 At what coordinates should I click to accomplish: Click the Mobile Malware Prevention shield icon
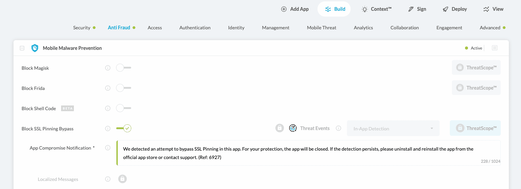tap(35, 48)
